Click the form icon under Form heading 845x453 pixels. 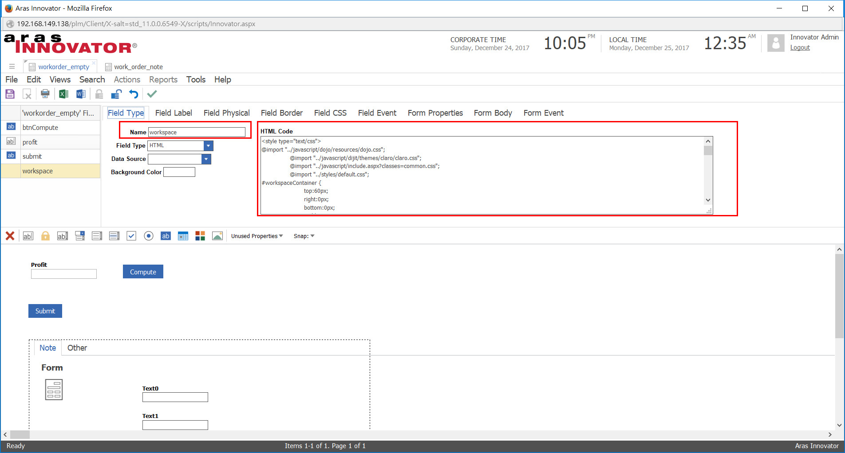pyautogui.click(x=54, y=390)
